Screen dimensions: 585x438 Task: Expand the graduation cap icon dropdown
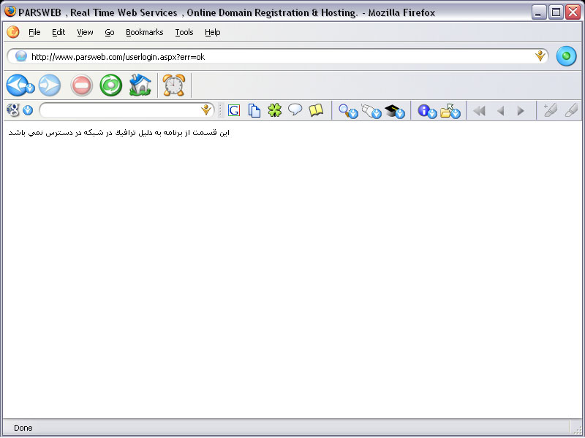click(x=401, y=113)
